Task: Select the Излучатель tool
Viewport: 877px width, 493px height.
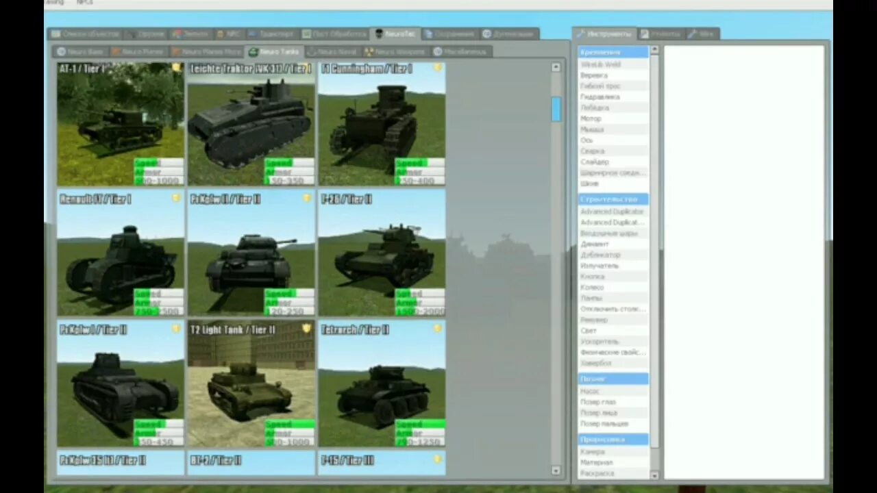Action: coord(613,266)
